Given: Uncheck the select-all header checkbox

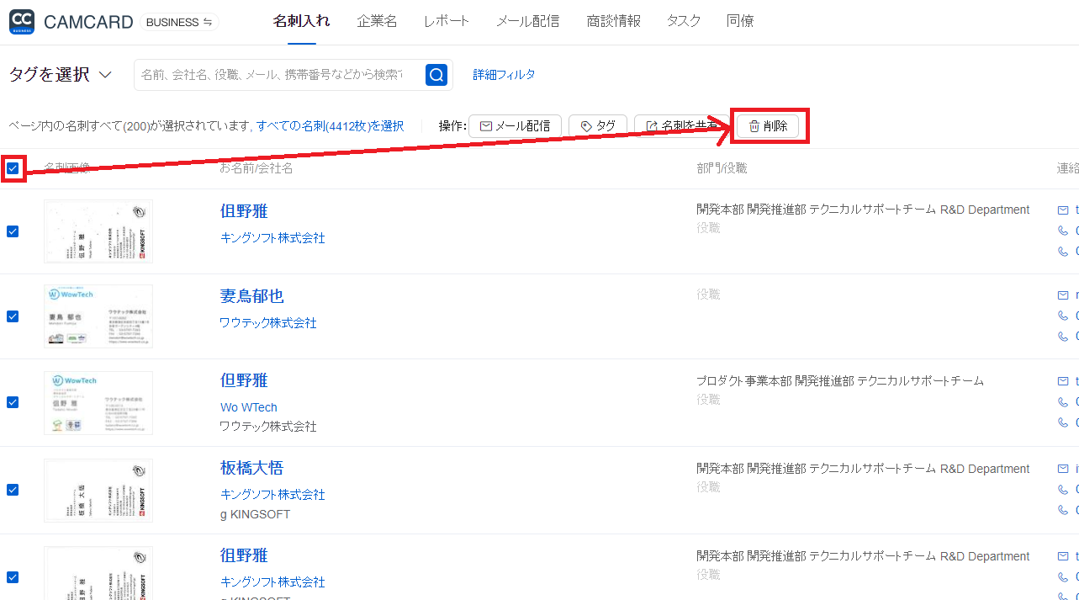Looking at the screenshot, I should pos(13,169).
